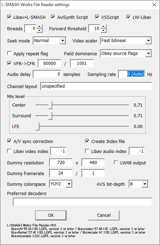Open the Dummy colorspace dropdown
Image resolution: width=160 pixels, height=245 pixels.
tap(69, 184)
